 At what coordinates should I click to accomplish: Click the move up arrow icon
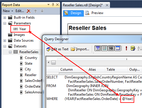pyautogui.click(x=35, y=11)
